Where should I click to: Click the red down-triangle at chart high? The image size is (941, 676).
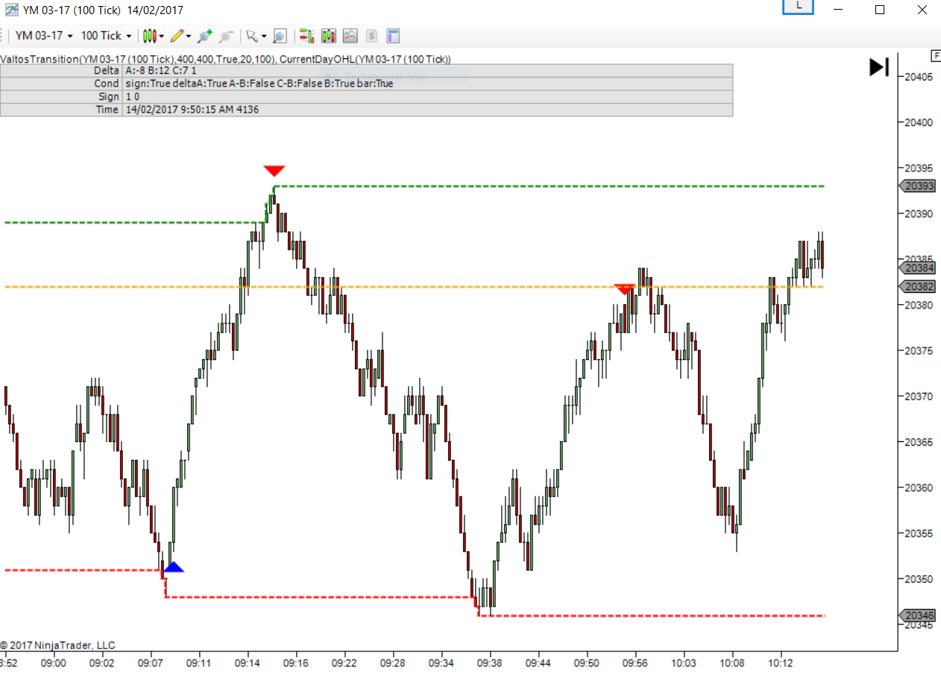[x=274, y=171]
